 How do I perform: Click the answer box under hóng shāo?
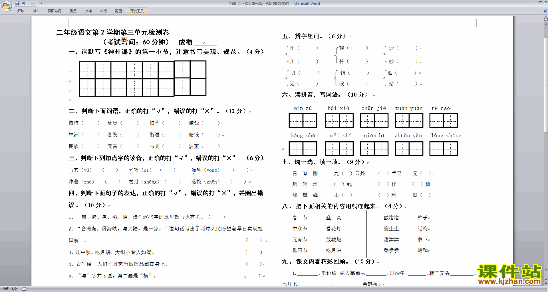(x=303, y=148)
